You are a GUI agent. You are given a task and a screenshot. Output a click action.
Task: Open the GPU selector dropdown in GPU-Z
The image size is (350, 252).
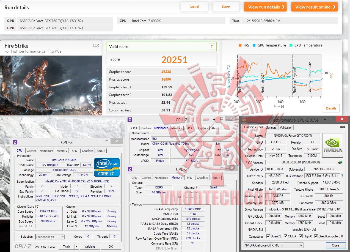(x=273, y=245)
